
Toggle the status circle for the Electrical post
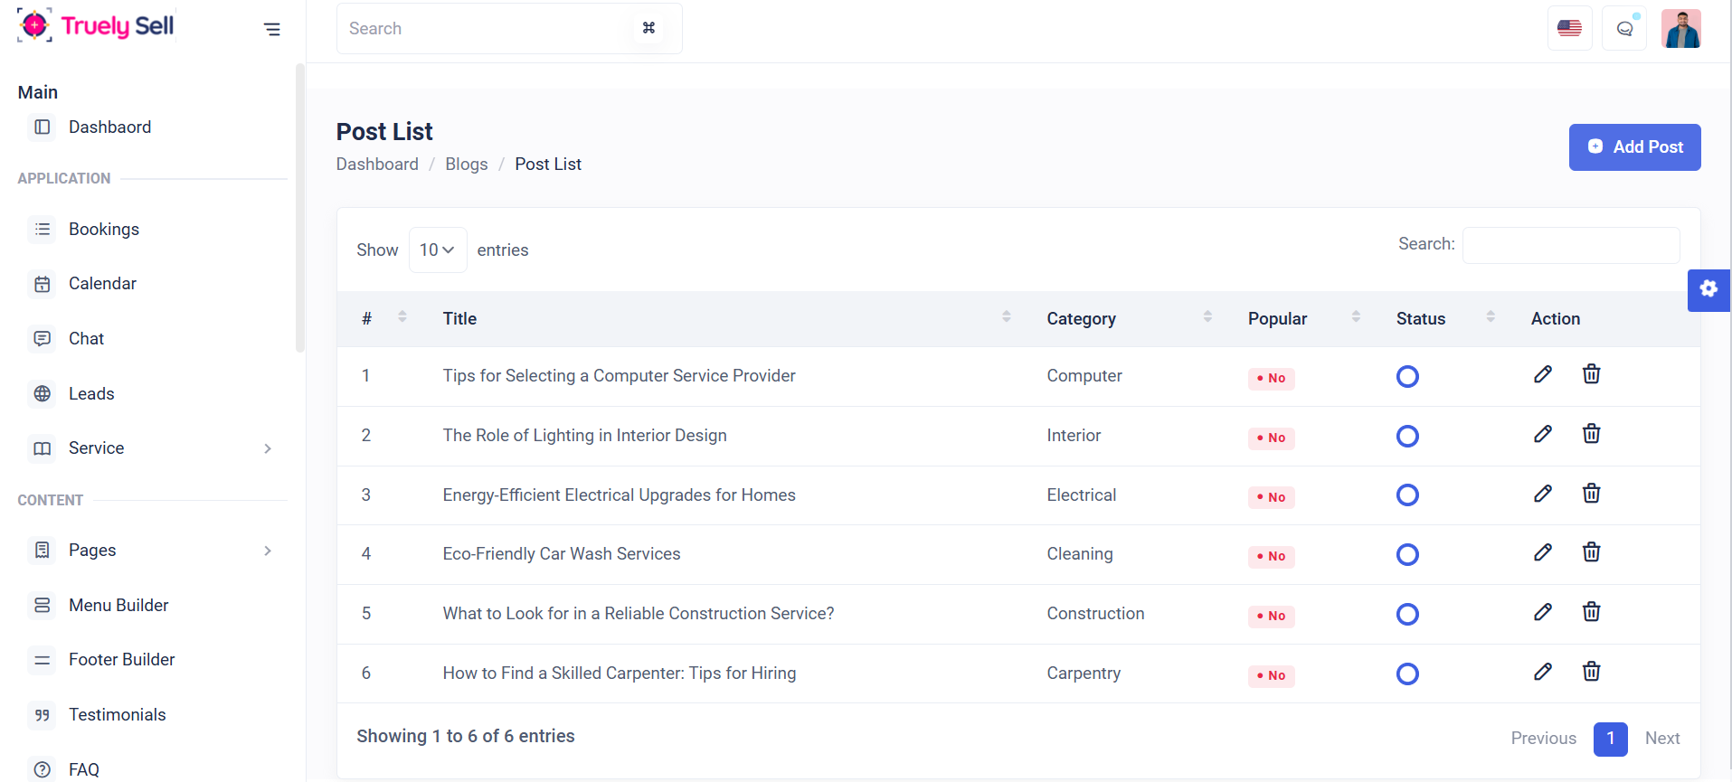pos(1407,495)
